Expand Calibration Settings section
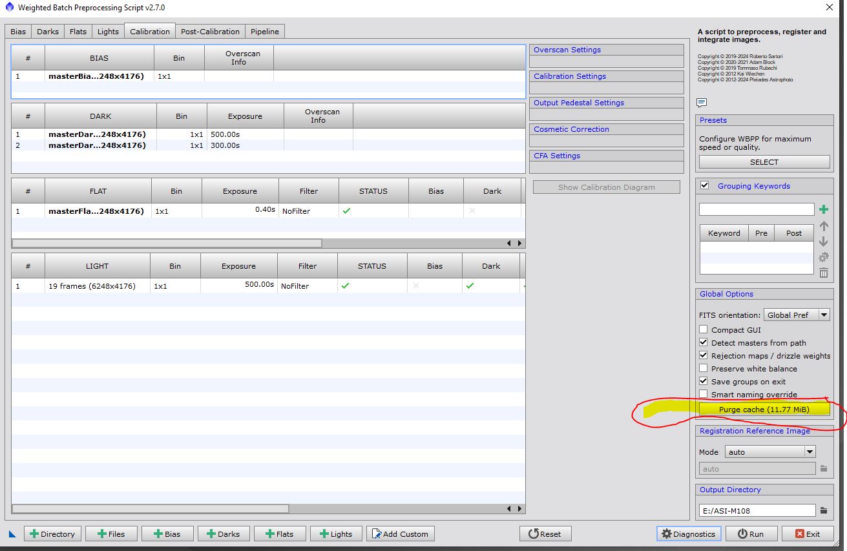The height and width of the screenshot is (551, 847). point(606,76)
